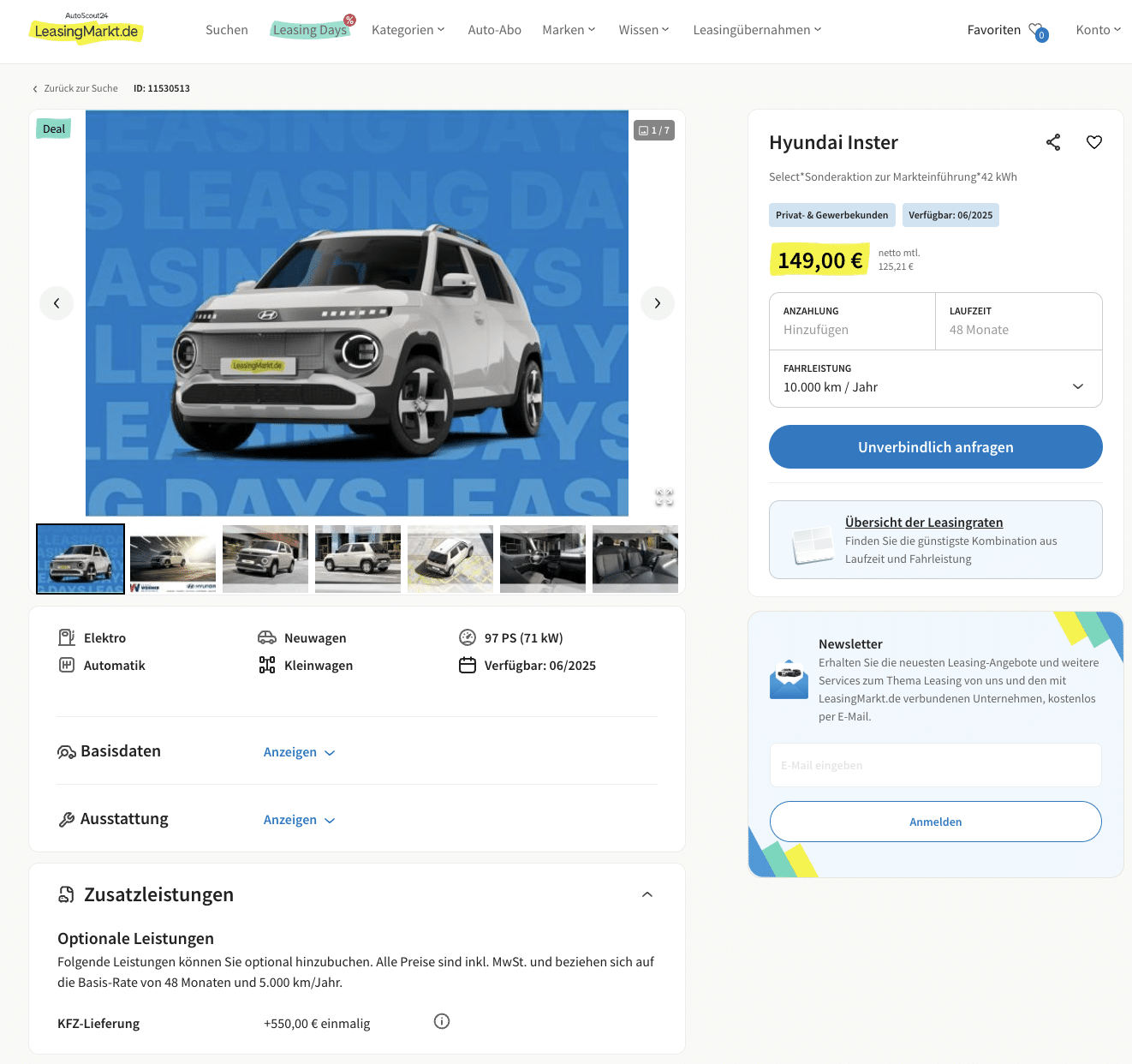The image size is (1132, 1064).
Task: Select first thumbnail with blue background
Action: click(80, 559)
